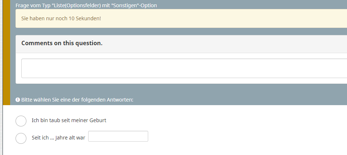This screenshot has height=155, width=347.
Task: Click the exclamation mark icon before 'Bitte wählen Sie'
Action: tap(18, 100)
